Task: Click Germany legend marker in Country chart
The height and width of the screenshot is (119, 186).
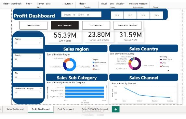Action: [161, 66]
